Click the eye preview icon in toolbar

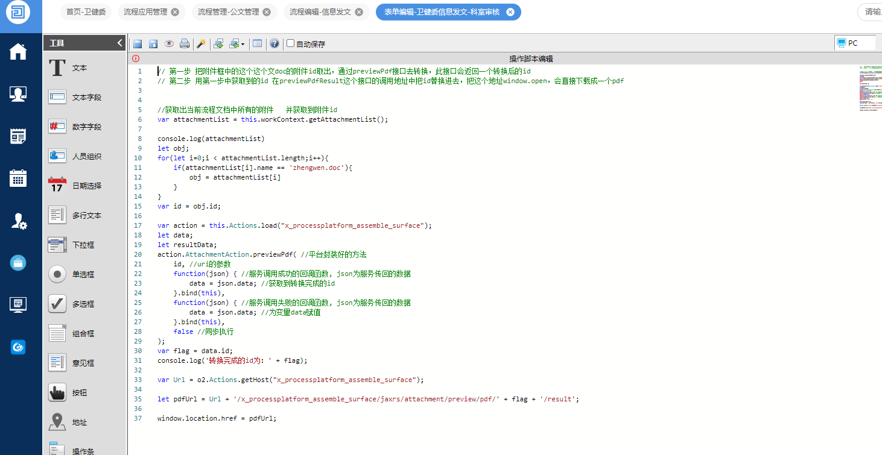(x=169, y=44)
